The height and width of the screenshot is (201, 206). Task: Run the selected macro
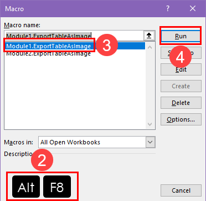(181, 36)
